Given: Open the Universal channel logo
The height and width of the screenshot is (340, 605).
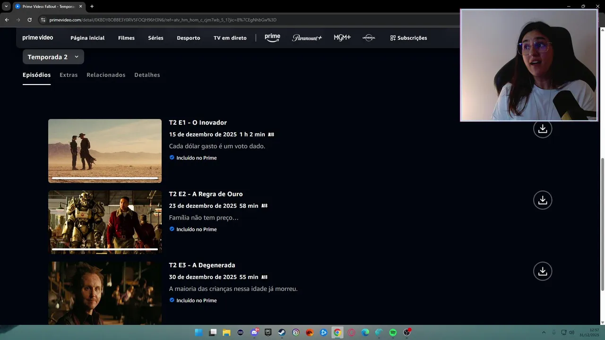Looking at the screenshot, I should (369, 38).
